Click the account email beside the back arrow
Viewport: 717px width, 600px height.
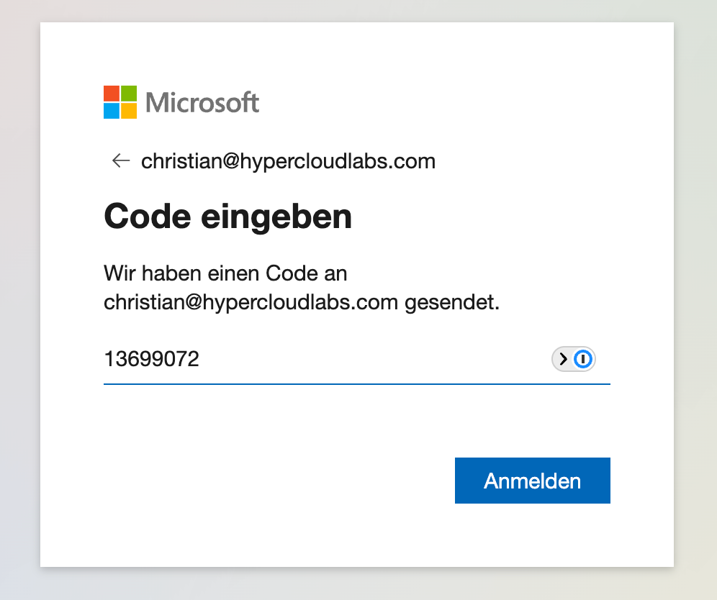tap(288, 160)
